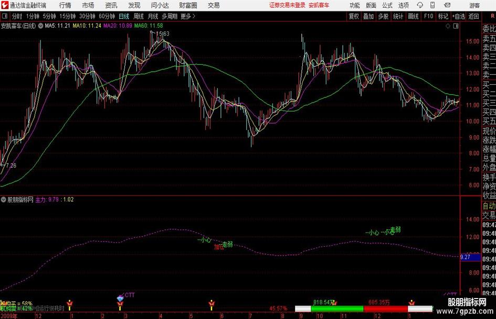Click the 15.63 high price label
Viewport: 496px width, 319px height.
163,34
